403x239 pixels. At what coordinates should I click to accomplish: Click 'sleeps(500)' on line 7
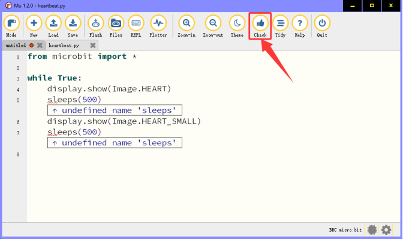74,132
